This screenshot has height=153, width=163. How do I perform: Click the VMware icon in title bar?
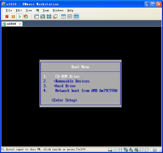click(3, 4)
